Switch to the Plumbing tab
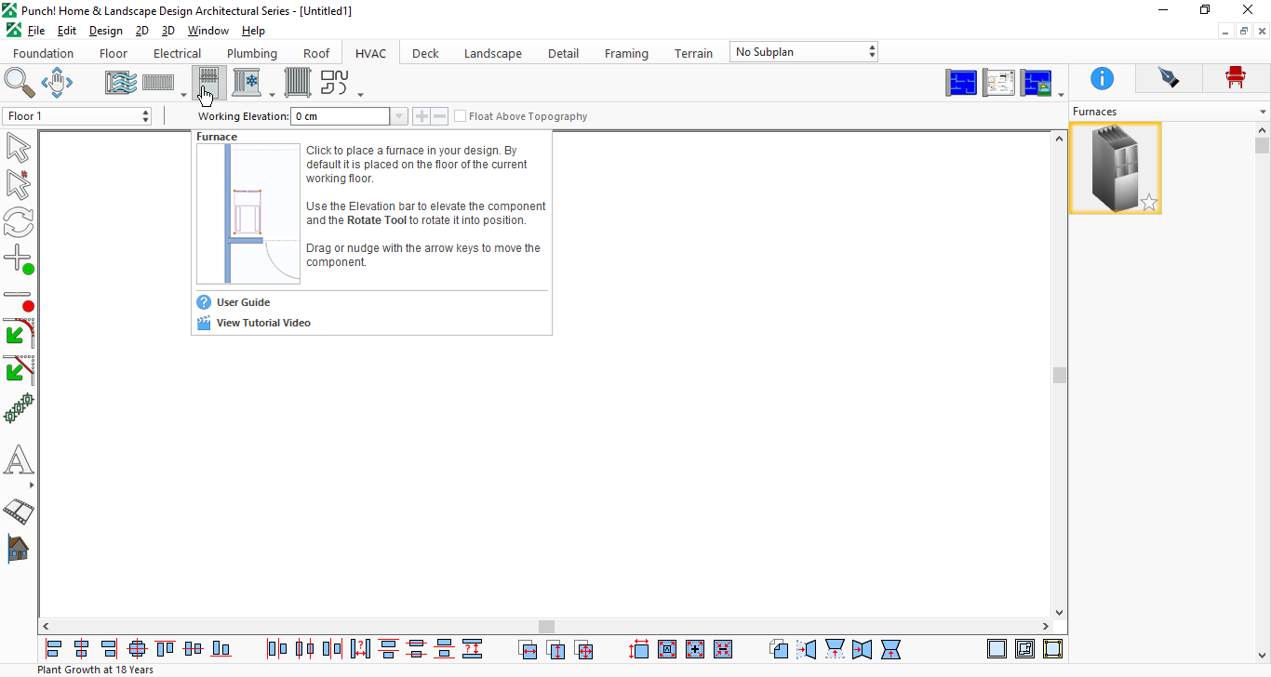1271x677 pixels. click(x=252, y=53)
